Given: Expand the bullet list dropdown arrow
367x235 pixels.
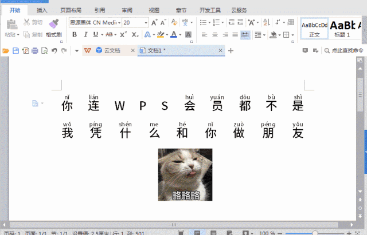Looking at the screenshot, I should pos(209,22).
